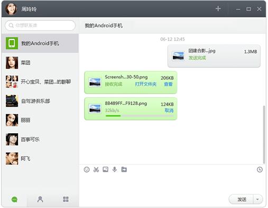Click the 丽丽 contact avatar
This screenshot has width=268, height=208.
point(12,120)
